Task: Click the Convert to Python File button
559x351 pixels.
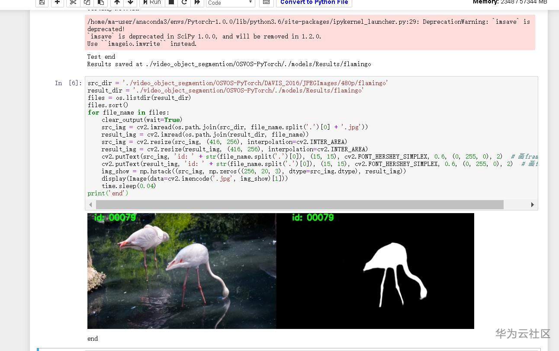Action: pos(314,3)
